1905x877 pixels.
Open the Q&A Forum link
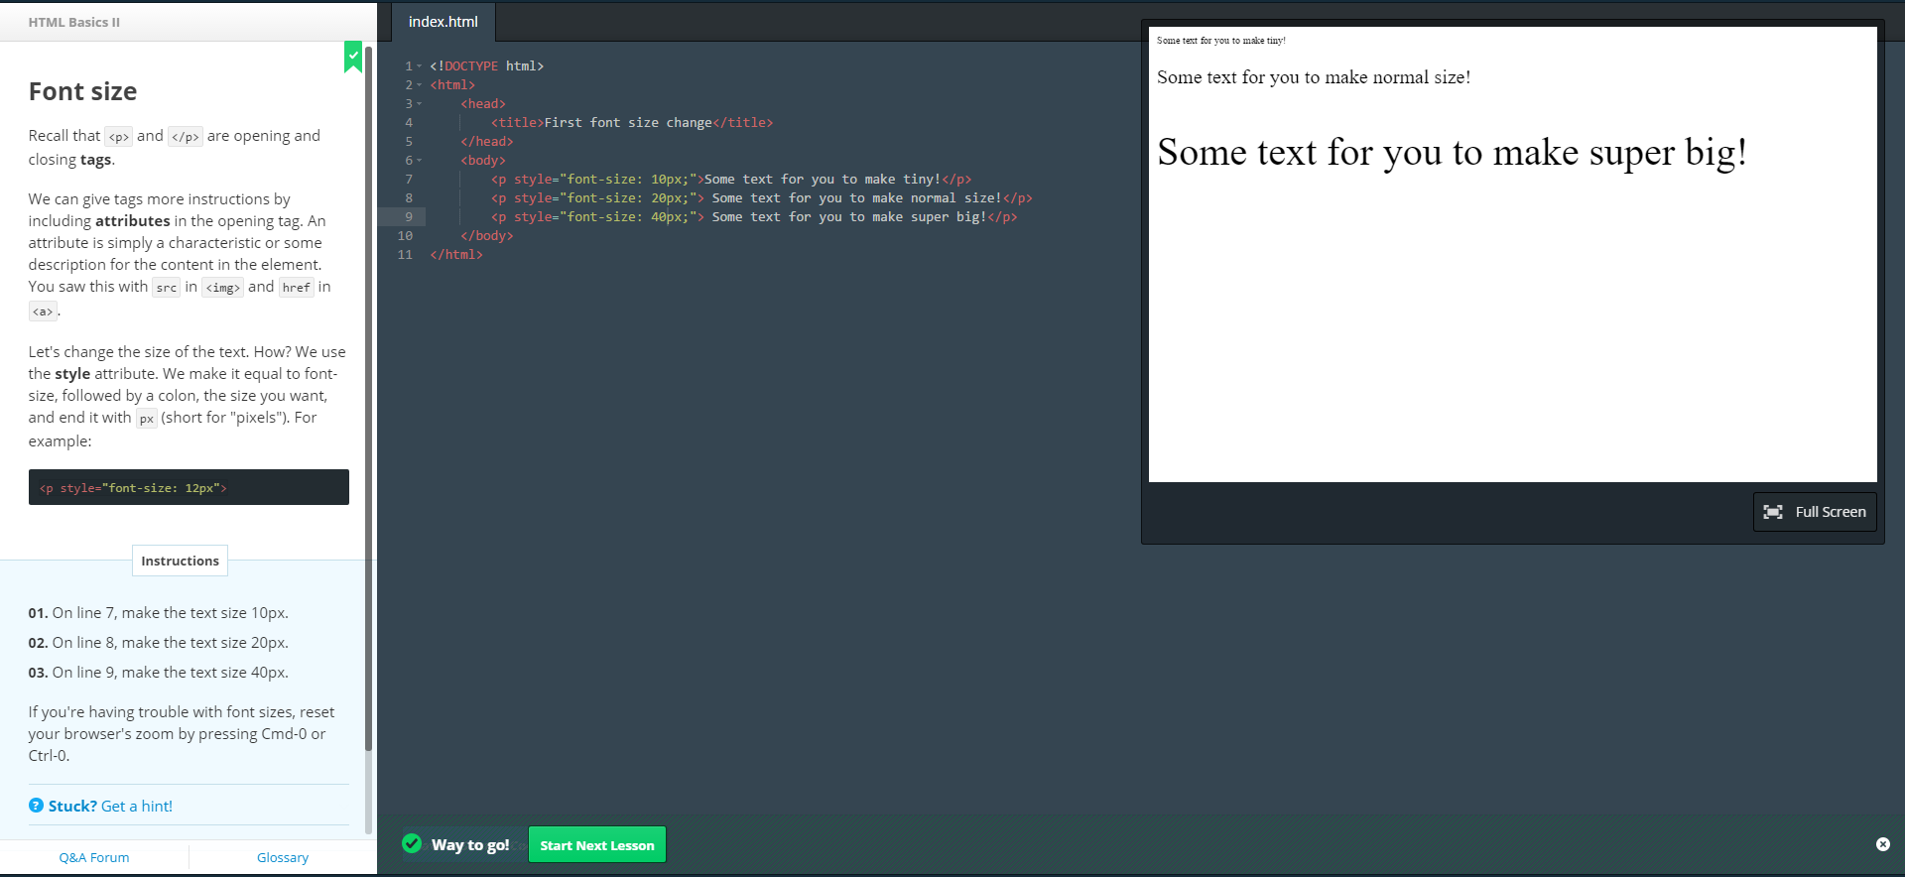coord(94,857)
